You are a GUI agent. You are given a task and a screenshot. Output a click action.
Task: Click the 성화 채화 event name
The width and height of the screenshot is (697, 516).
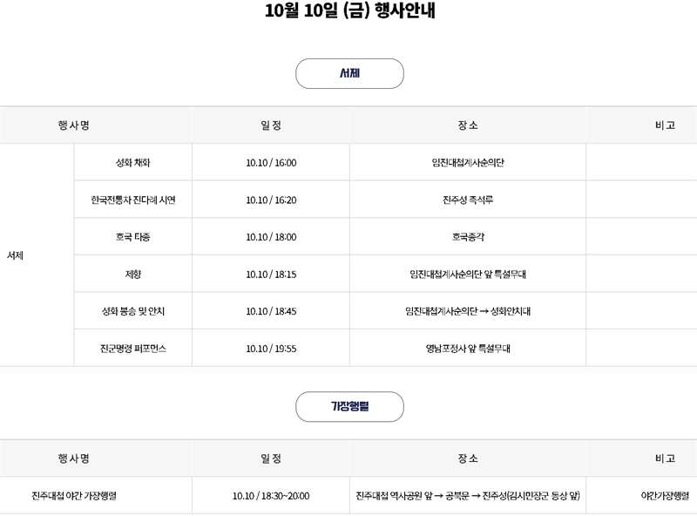(132, 163)
